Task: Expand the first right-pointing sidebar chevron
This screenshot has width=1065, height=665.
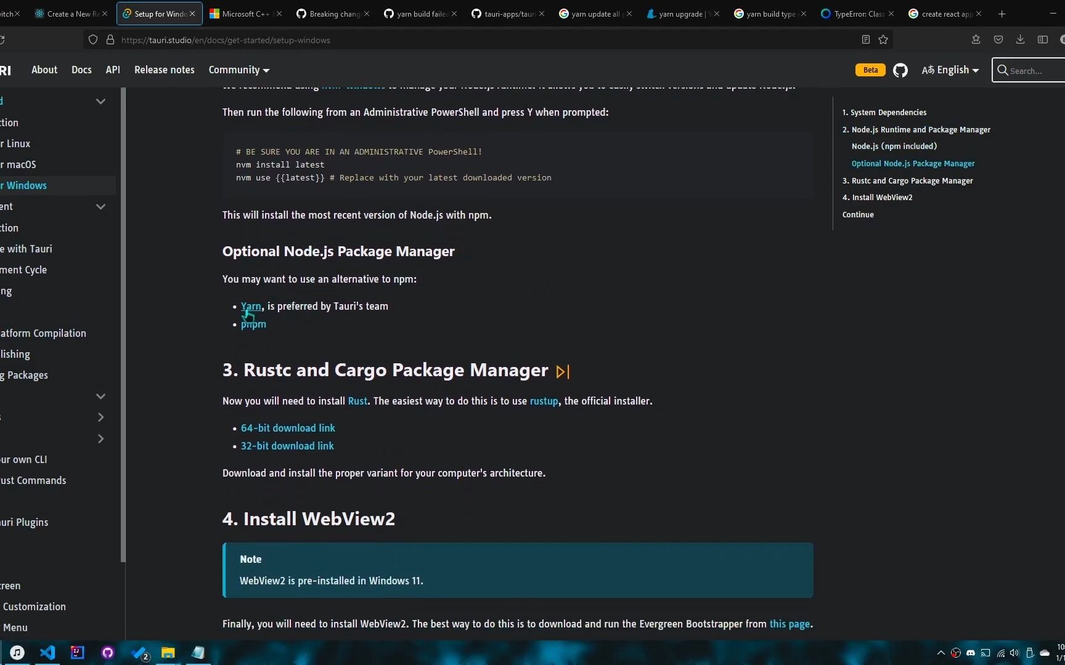Action: point(100,417)
